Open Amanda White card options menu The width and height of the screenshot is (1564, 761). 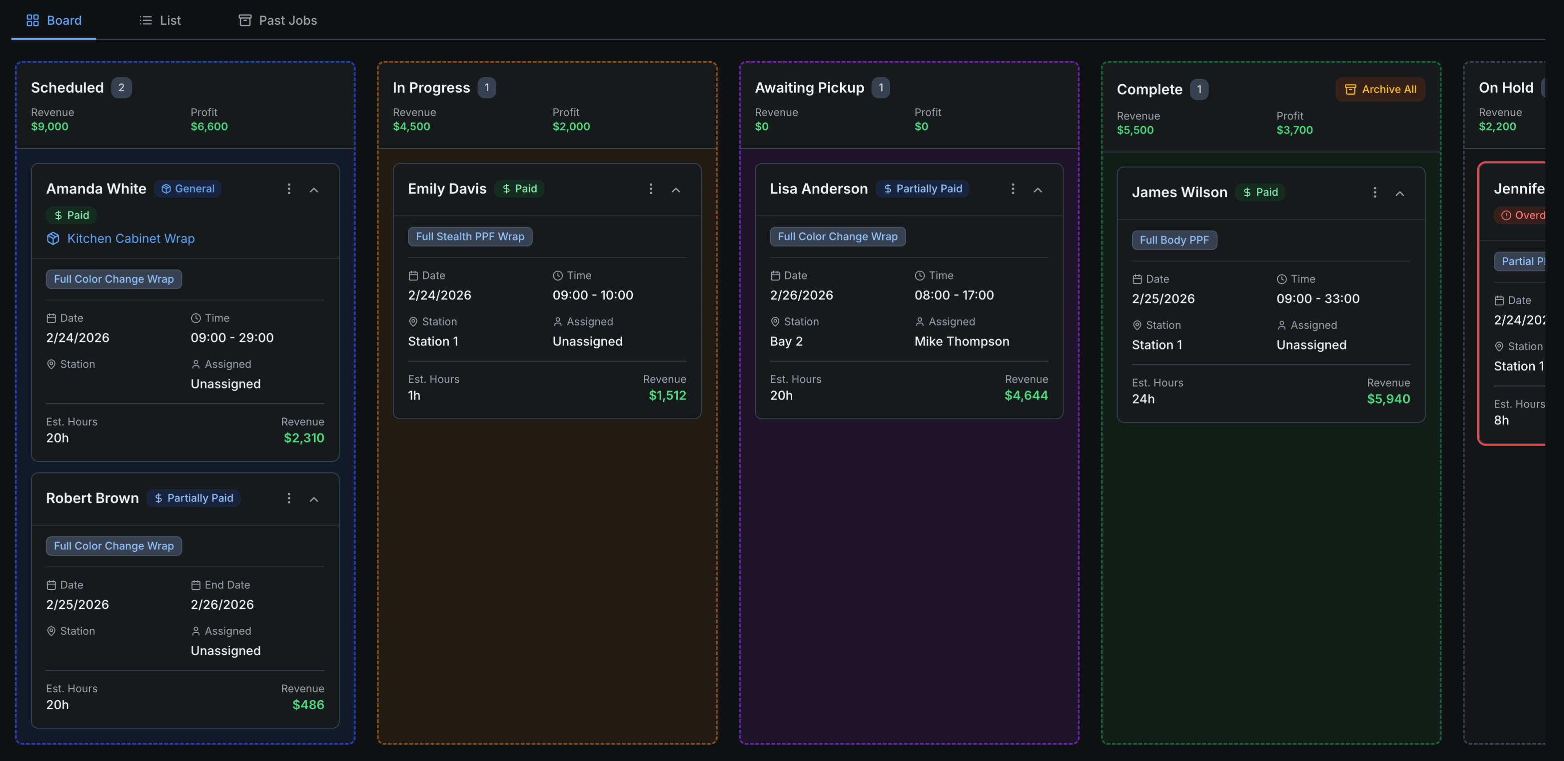coord(289,189)
